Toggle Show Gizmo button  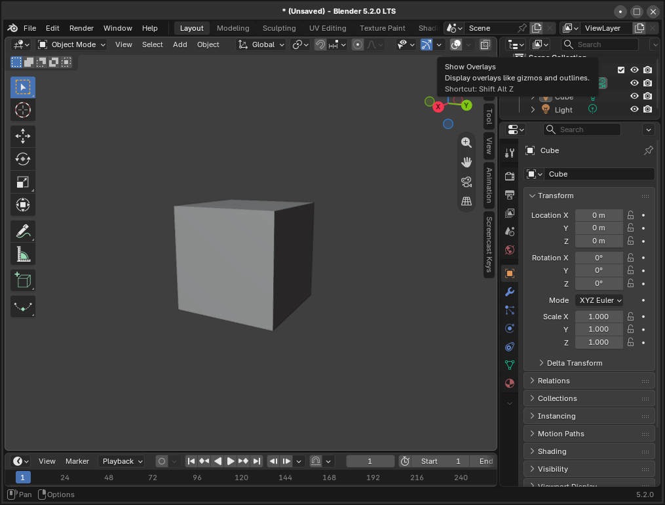(426, 44)
